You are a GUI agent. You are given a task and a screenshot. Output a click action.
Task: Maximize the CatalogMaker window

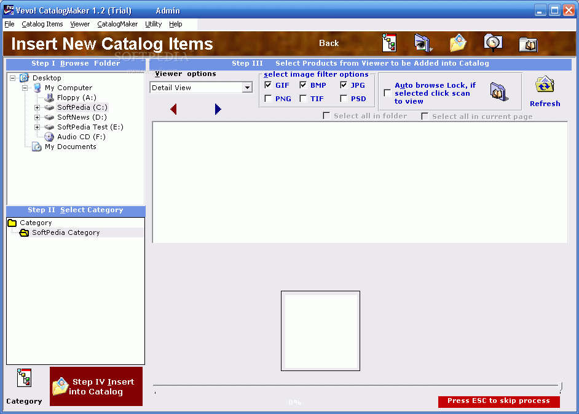click(x=554, y=10)
